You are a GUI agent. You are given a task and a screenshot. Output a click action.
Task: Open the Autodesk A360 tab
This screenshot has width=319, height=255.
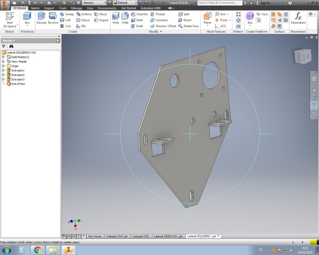151,8
